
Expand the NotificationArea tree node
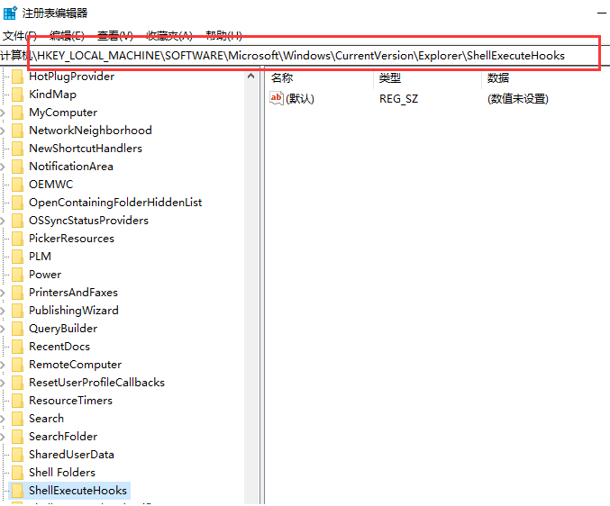(4, 167)
